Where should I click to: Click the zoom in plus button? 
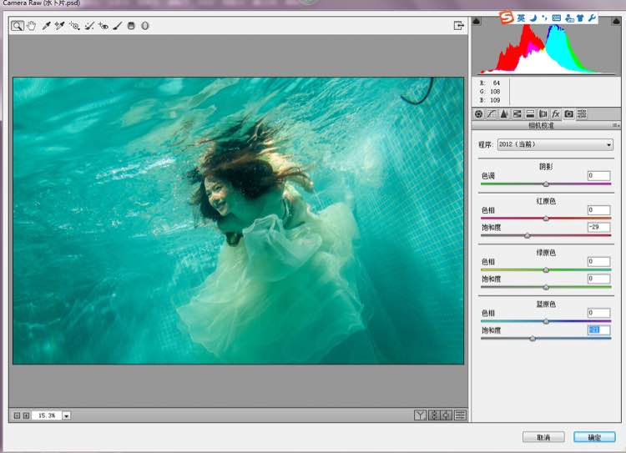point(26,415)
